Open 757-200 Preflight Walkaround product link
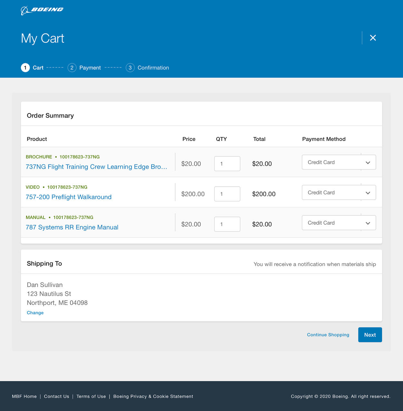 pyautogui.click(x=69, y=197)
